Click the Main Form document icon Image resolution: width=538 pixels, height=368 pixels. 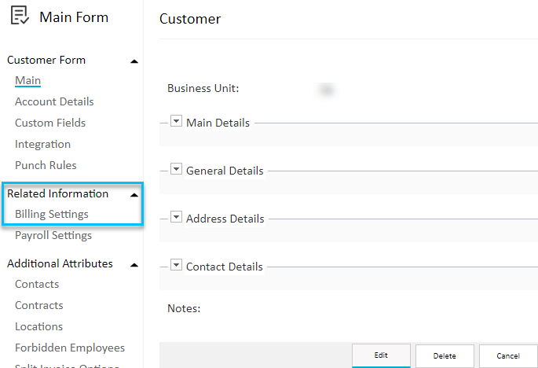pyautogui.click(x=20, y=16)
